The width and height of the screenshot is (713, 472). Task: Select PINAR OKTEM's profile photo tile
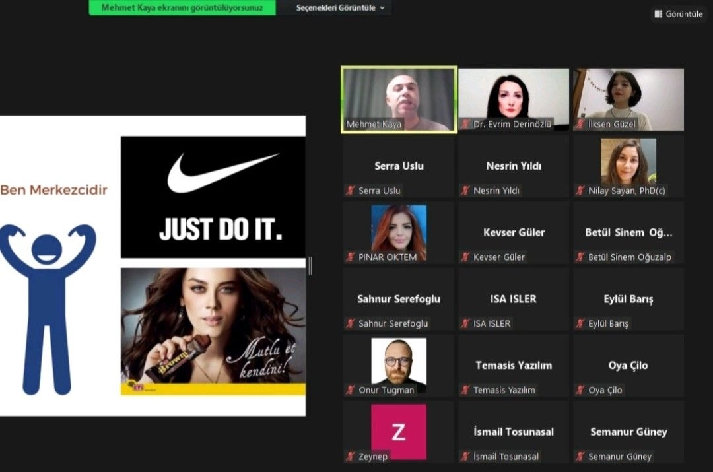click(x=399, y=232)
